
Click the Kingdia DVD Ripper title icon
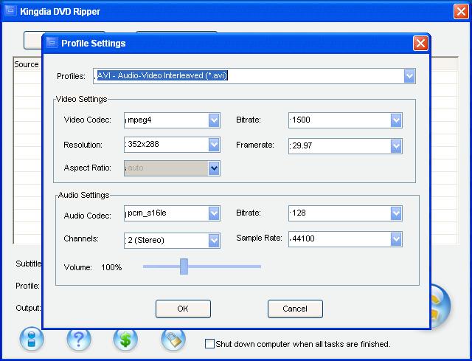[11, 11]
